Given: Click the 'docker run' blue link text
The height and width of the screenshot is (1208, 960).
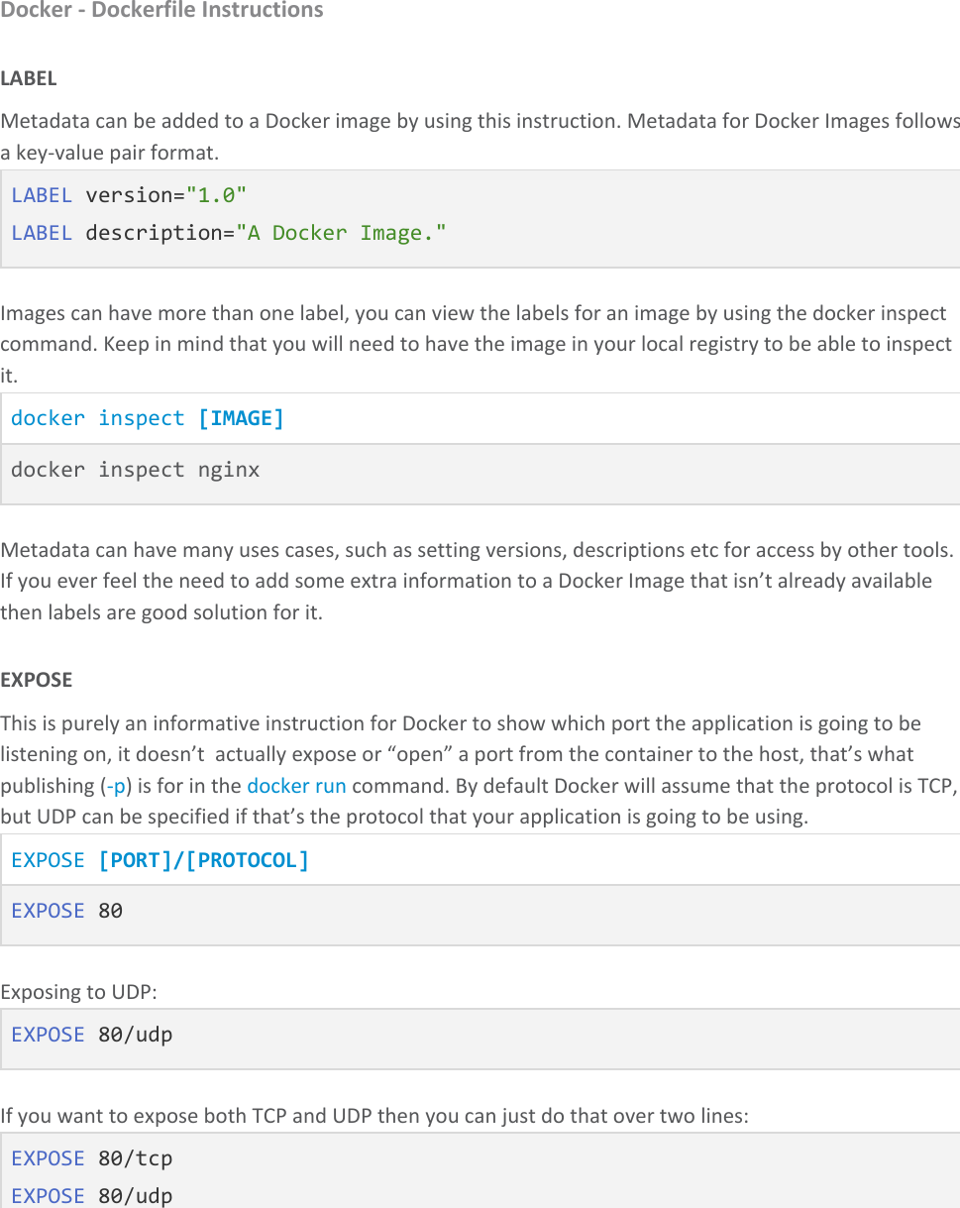Looking at the screenshot, I should (x=296, y=786).
